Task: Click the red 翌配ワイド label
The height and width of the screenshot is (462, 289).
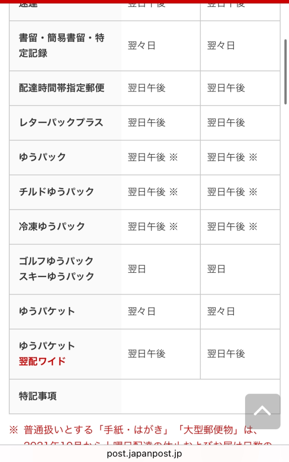Action: [43, 361]
